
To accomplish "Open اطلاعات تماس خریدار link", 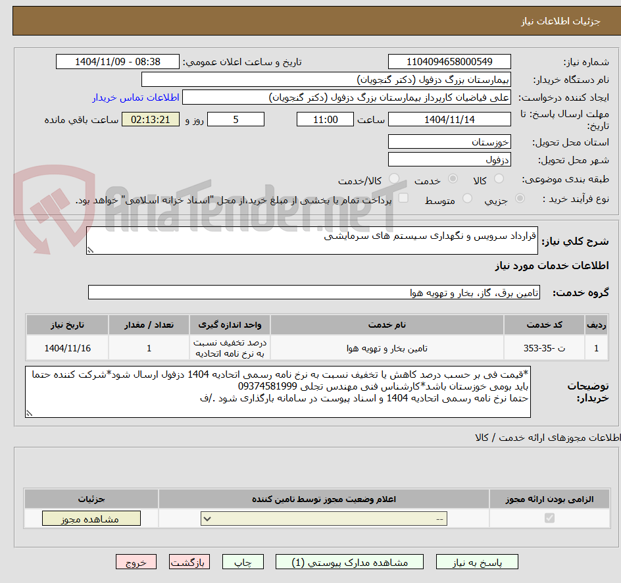I will coord(136,97).
